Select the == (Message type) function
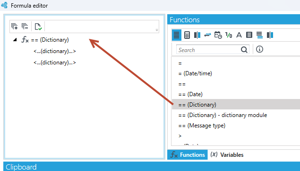 202,126
